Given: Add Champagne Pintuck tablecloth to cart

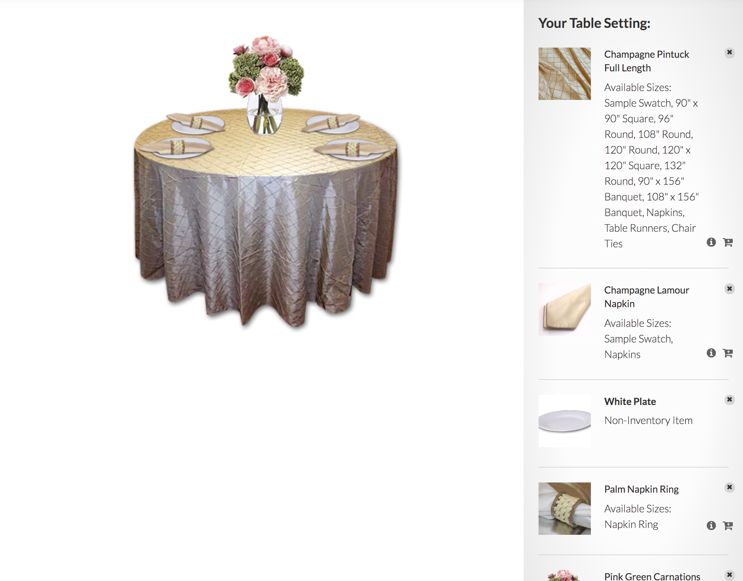Looking at the screenshot, I should [x=728, y=242].
